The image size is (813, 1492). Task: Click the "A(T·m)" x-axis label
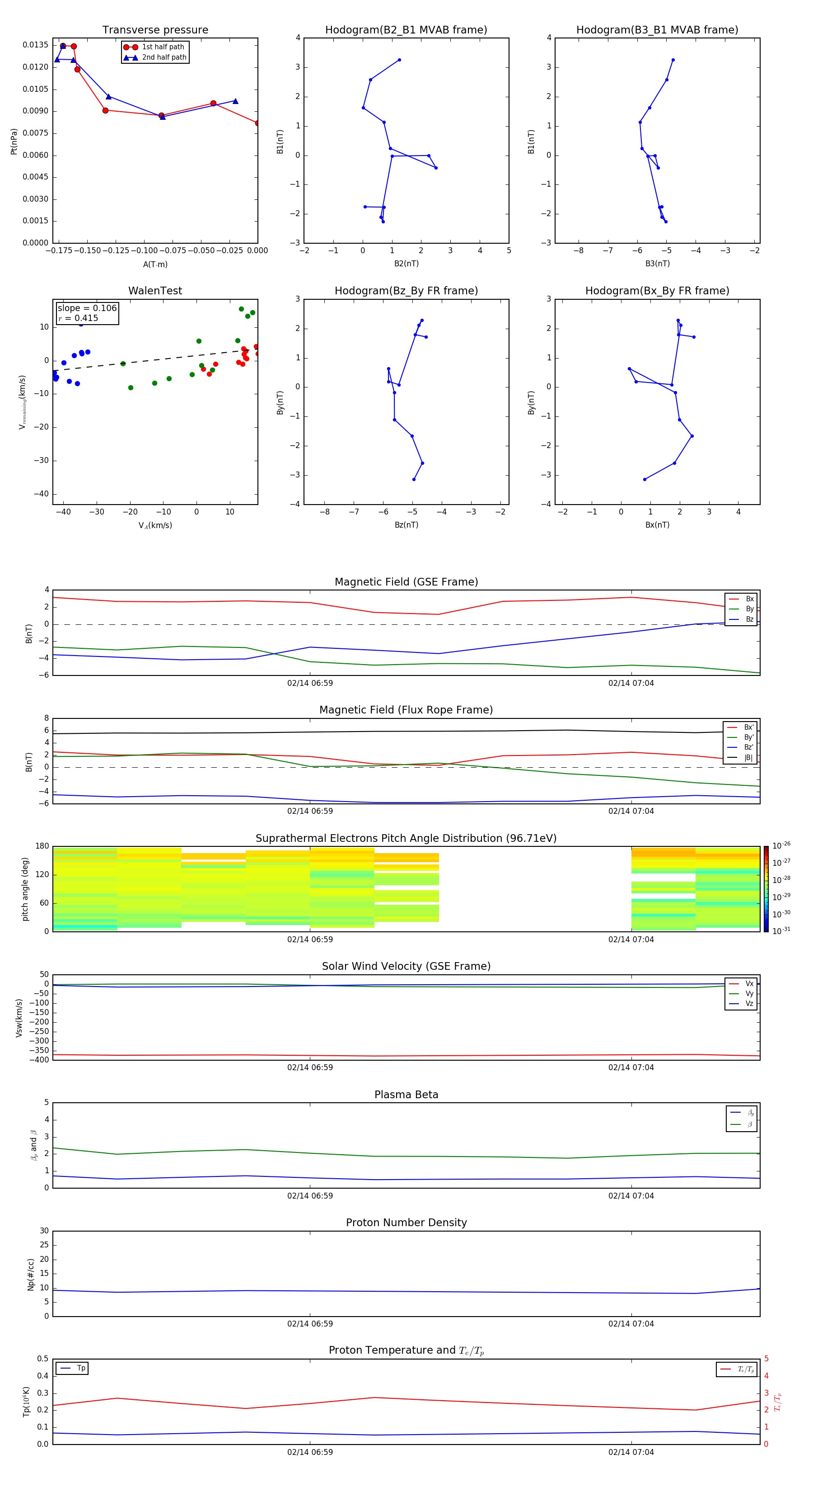coord(155,264)
